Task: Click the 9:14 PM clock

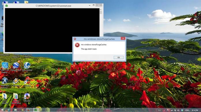Action: (195, 110)
